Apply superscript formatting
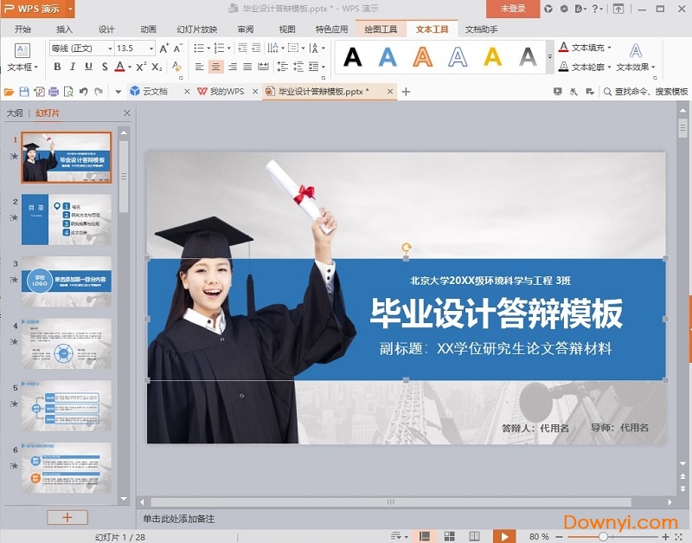Image resolution: width=692 pixels, height=543 pixels. pyautogui.click(x=140, y=65)
